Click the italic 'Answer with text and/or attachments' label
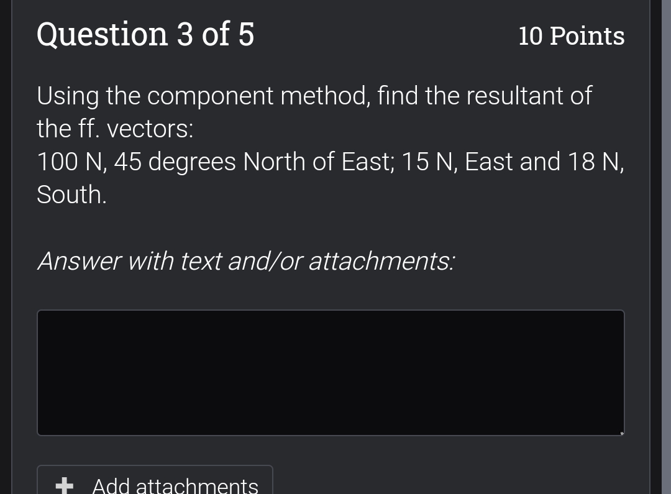This screenshot has height=494, width=671. [x=246, y=261]
